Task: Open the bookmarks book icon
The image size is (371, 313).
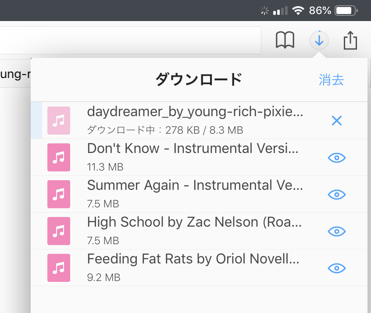Action: click(x=285, y=41)
